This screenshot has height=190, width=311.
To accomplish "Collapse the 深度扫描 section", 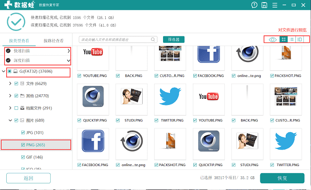I will tap(68, 60).
